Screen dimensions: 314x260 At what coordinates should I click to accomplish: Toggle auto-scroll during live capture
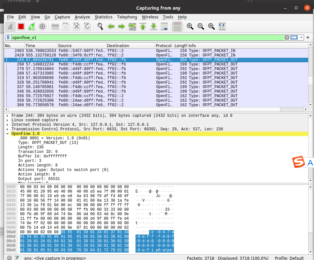(164, 26)
